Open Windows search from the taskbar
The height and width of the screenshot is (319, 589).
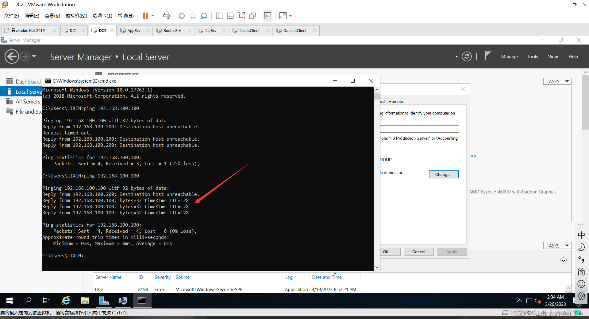28,301
